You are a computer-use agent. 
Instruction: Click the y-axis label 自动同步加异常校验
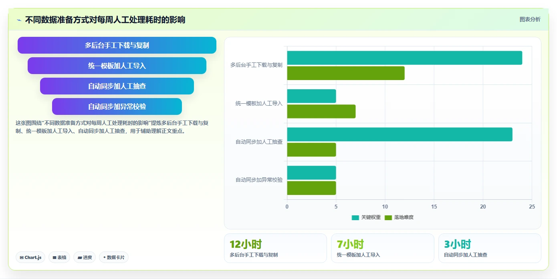pos(259,180)
